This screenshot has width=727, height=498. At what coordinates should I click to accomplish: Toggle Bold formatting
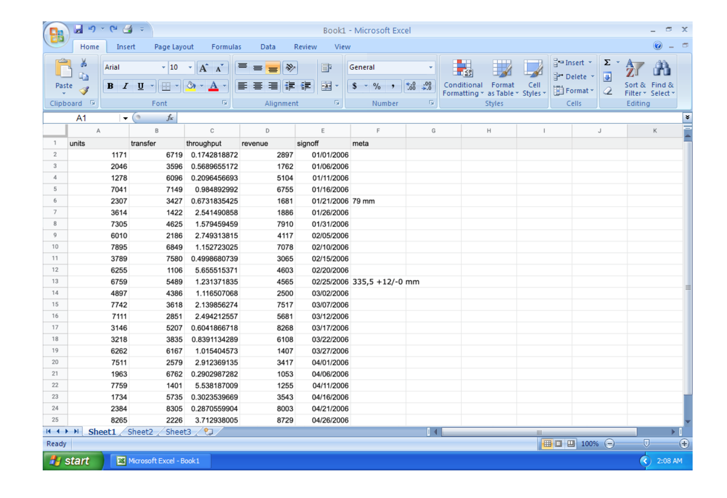[110, 86]
